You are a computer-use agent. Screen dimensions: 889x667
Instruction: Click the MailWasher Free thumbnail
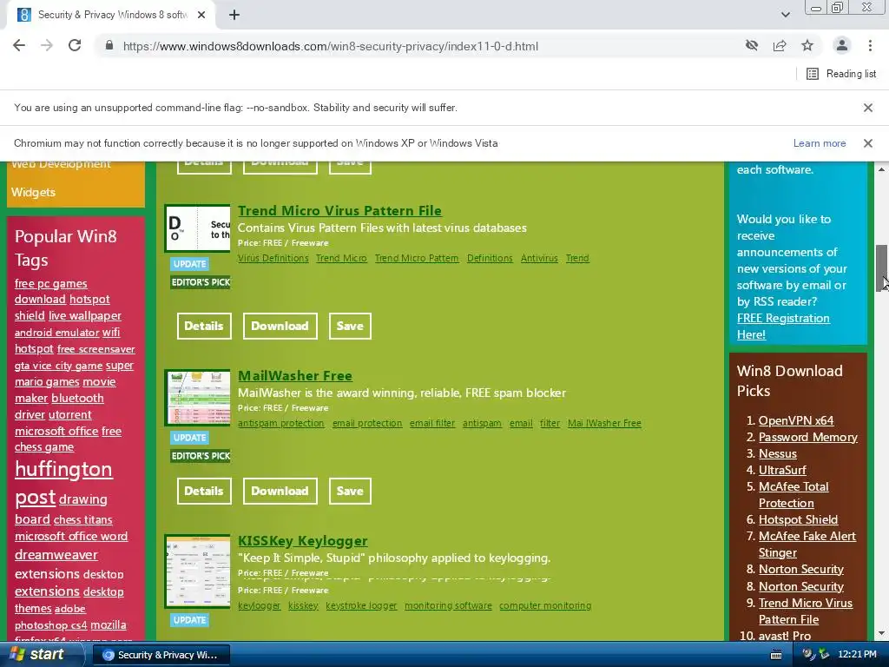pyautogui.click(x=197, y=397)
